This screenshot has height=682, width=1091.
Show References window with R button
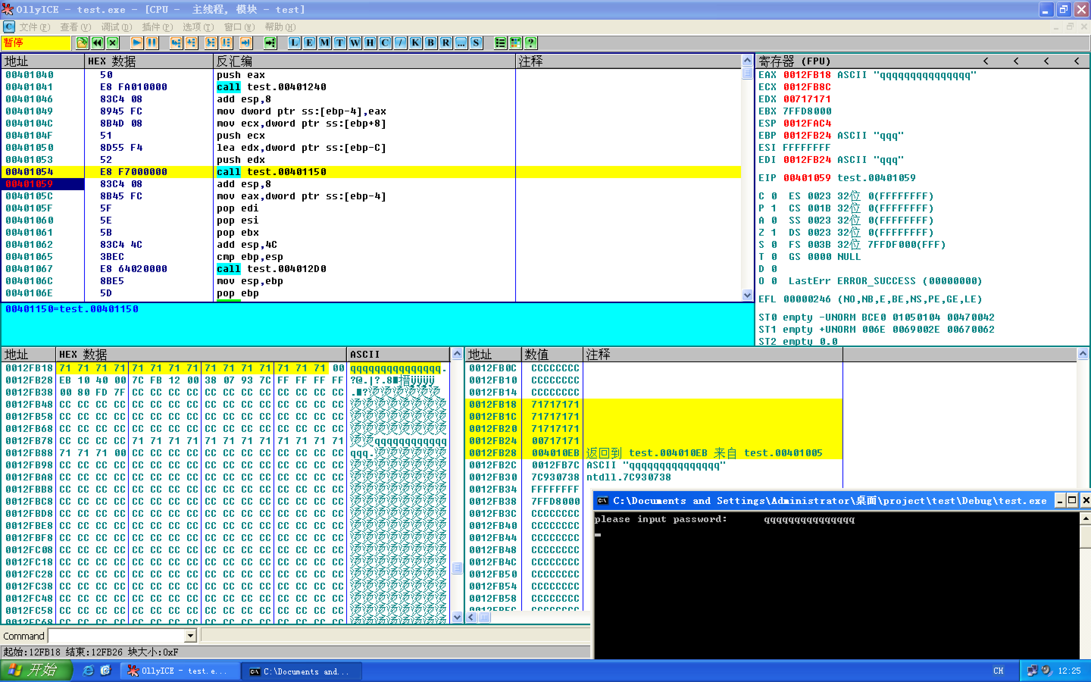446,43
